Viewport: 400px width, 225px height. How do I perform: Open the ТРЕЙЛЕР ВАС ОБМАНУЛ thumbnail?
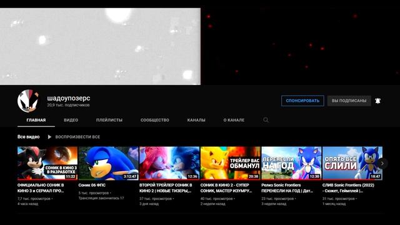(231, 163)
